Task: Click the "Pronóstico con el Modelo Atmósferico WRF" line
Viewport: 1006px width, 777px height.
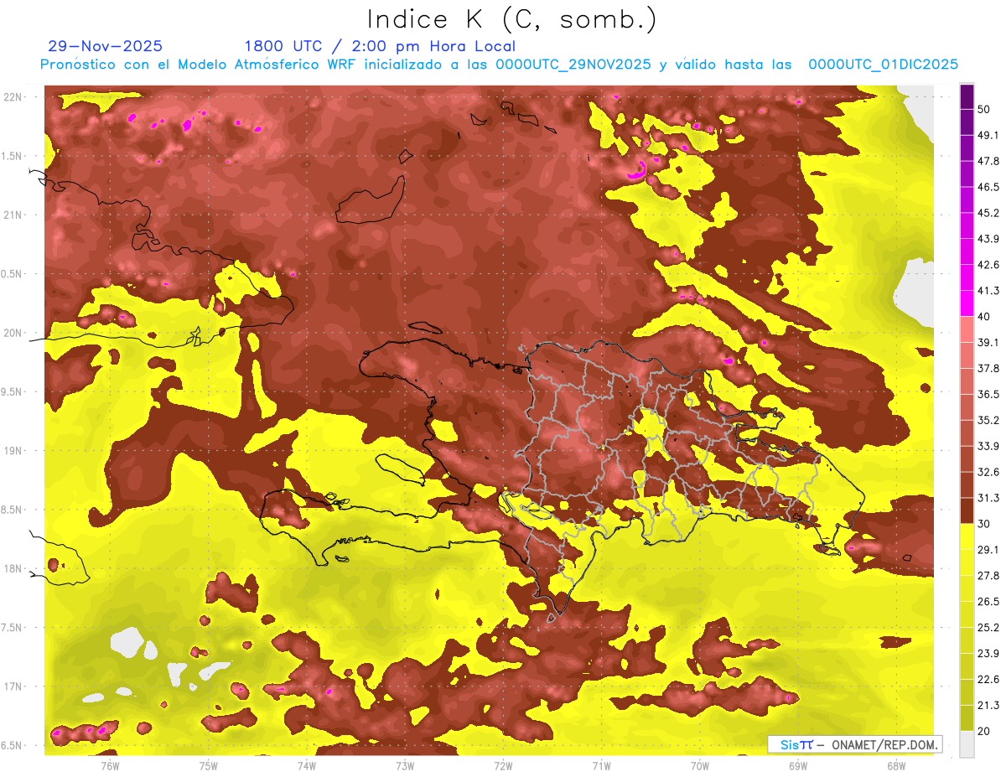Action: 499,65
